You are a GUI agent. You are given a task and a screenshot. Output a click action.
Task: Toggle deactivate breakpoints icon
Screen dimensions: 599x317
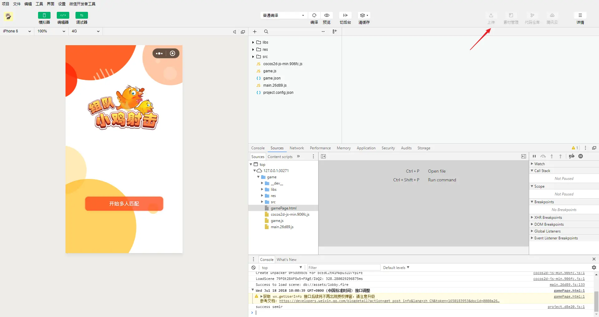click(572, 156)
